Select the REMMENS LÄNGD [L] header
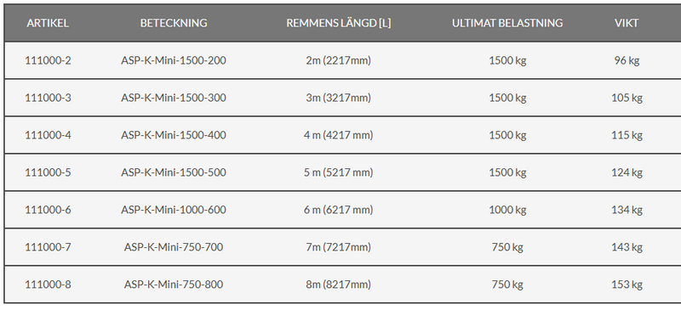681x310 pixels. point(338,23)
